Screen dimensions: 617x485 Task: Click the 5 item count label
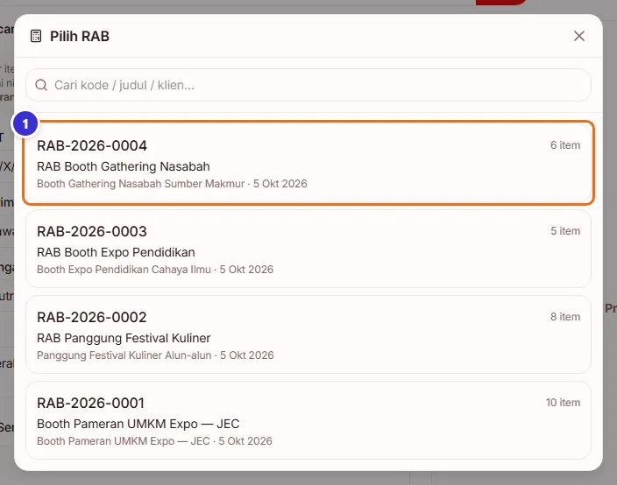point(565,231)
